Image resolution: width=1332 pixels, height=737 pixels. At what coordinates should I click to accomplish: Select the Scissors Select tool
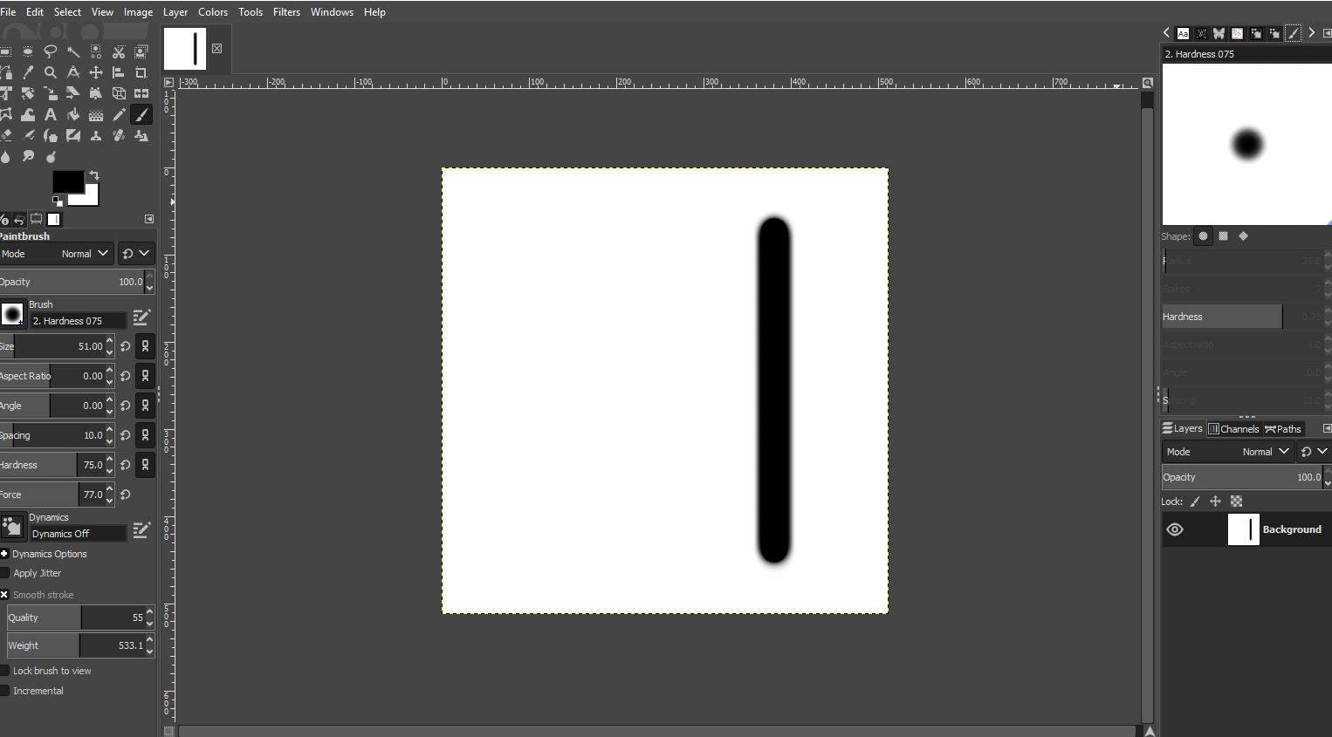(x=119, y=51)
